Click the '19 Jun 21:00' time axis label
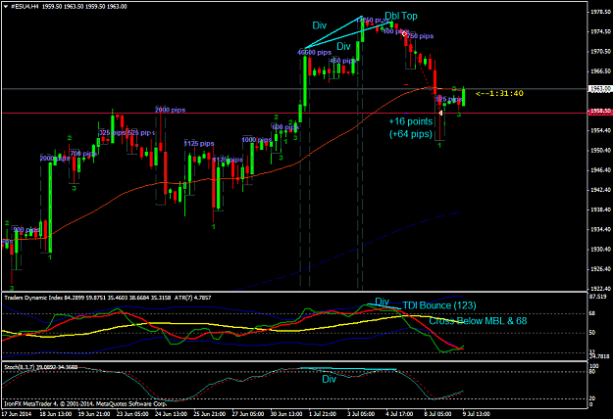This screenshot has width=613, height=419. 94,414
